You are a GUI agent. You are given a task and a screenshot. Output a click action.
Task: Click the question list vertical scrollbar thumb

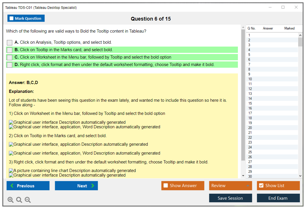coord(300,42)
